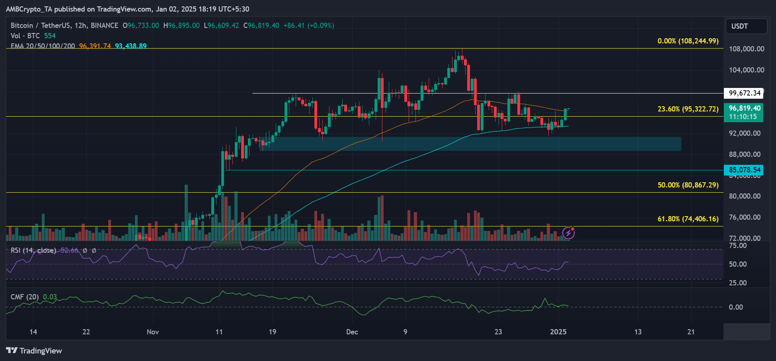Click the Dec date on time axis
The image size is (776, 361).
(352, 332)
